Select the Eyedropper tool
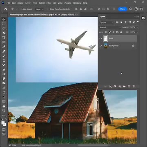 (4, 47)
